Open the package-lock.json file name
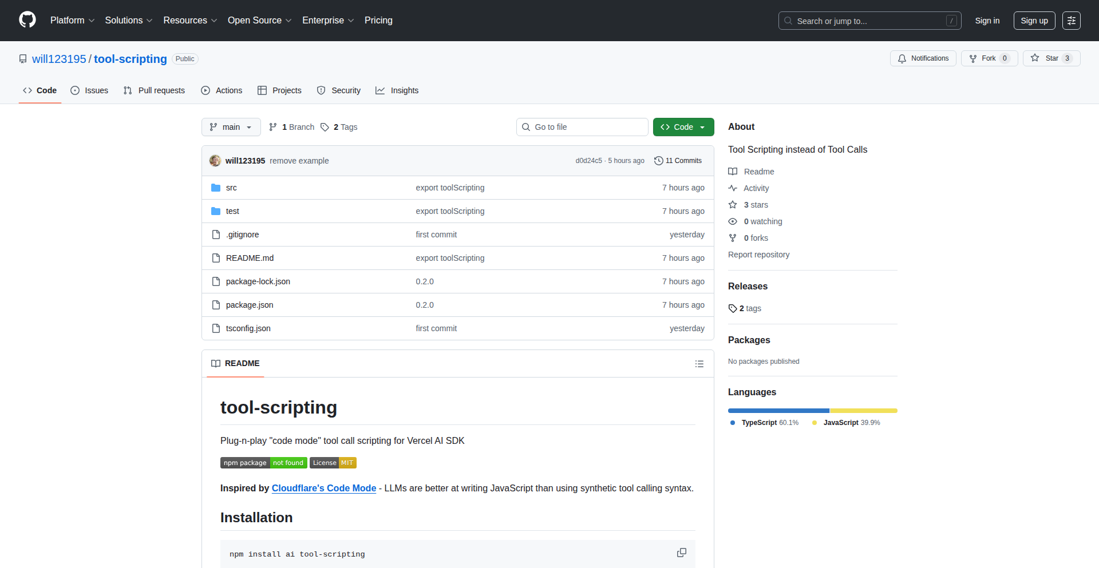The width and height of the screenshot is (1099, 568). (x=258, y=281)
